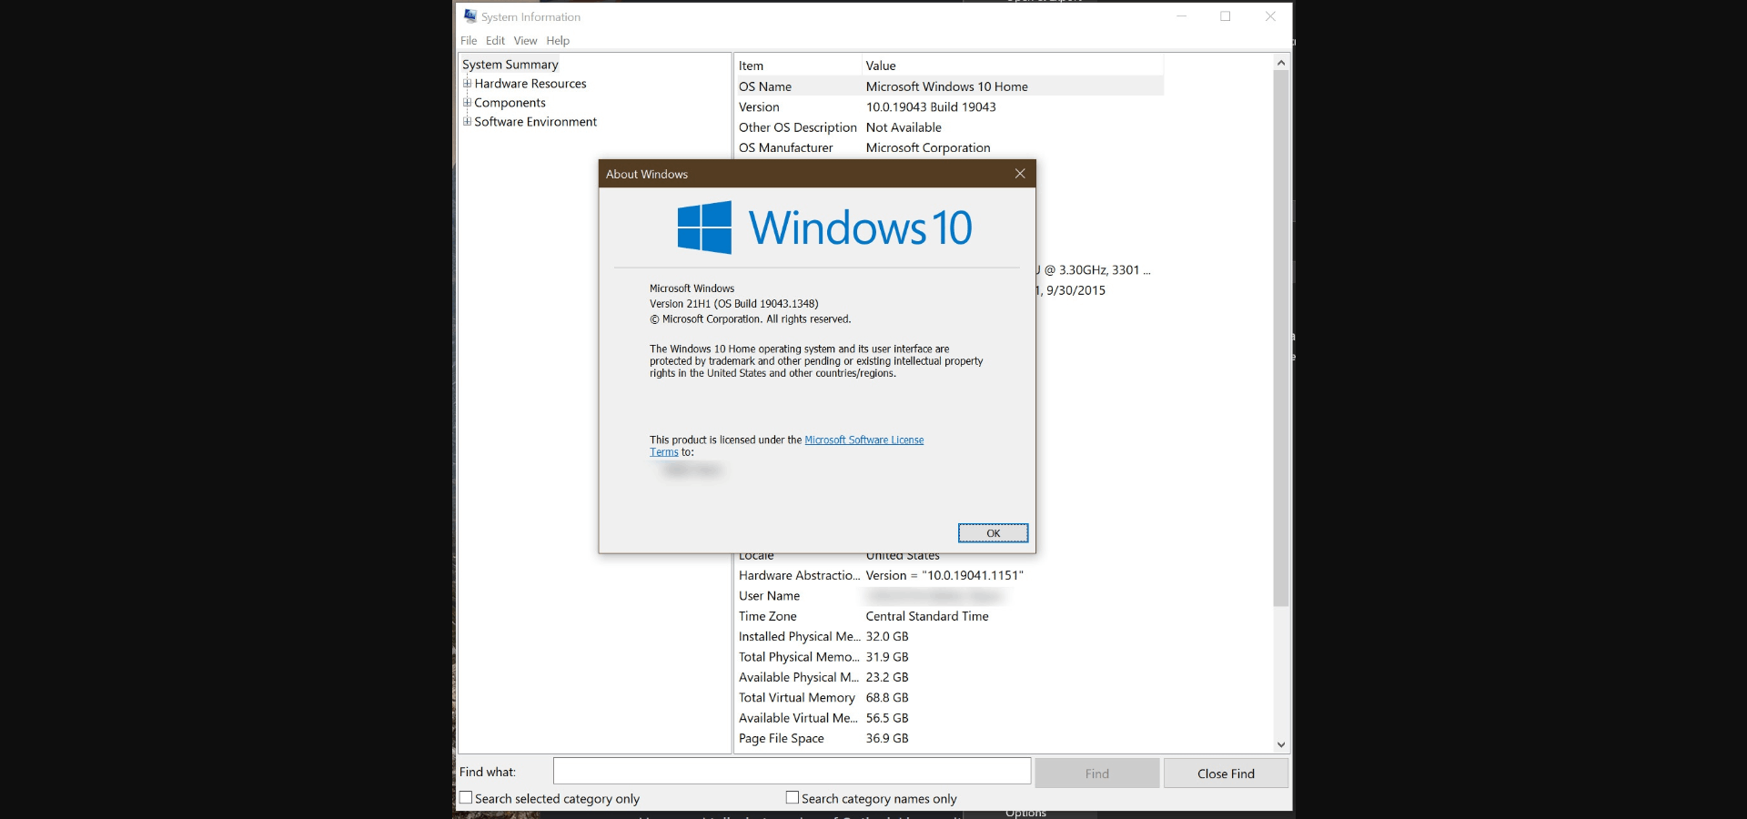
Task: Click OK in About Windows dialog
Action: point(993,533)
